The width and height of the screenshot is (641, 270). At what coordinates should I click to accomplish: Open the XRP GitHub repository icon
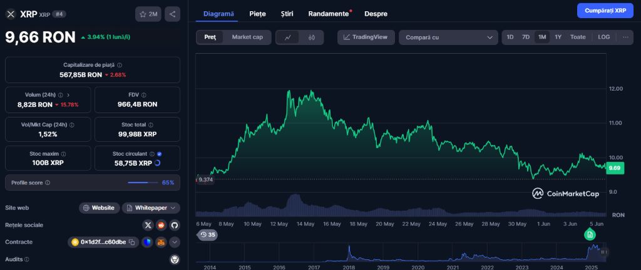[175, 225]
